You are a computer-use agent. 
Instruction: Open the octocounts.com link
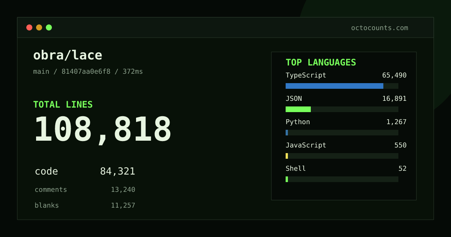pos(380,28)
